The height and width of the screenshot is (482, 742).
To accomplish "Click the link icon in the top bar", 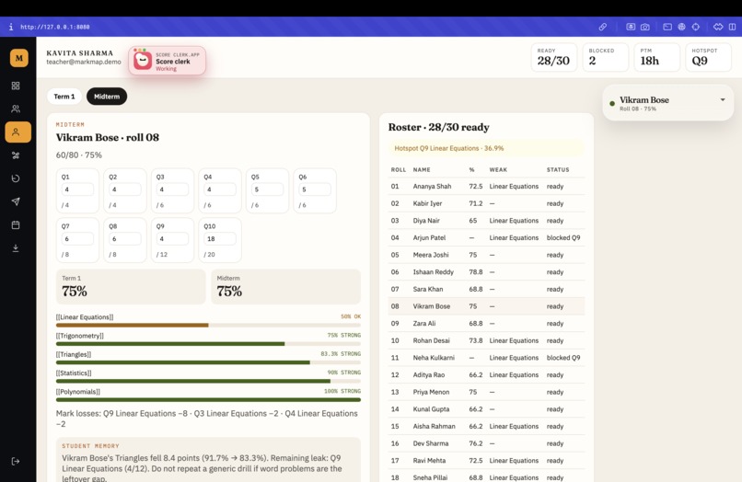I will (x=602, y=27).
